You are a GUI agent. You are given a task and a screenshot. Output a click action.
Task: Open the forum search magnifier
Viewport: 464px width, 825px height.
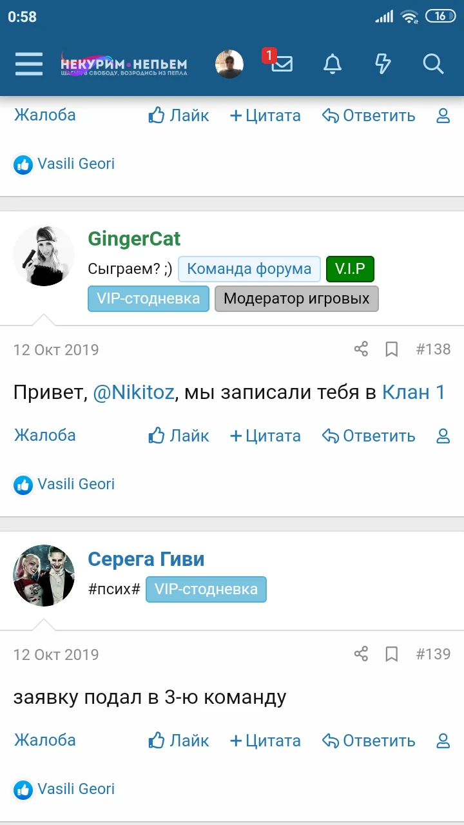tap(433, 64)
